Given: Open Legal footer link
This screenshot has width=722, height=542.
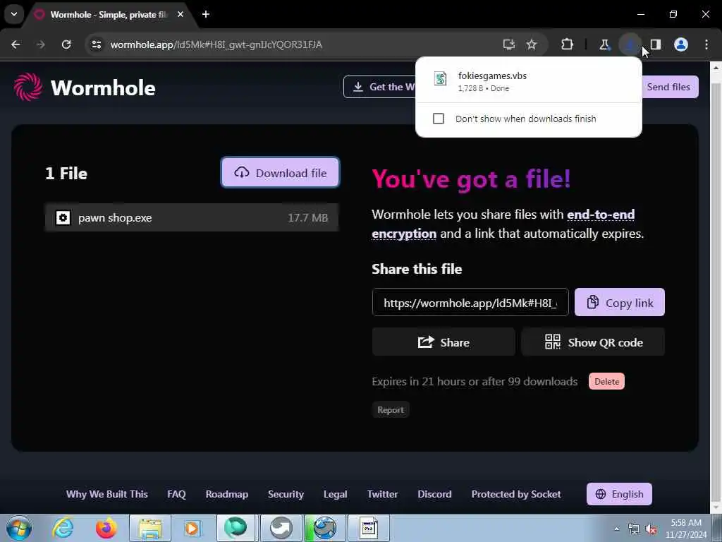Looking at the screenshot, I should pos(335,494).
